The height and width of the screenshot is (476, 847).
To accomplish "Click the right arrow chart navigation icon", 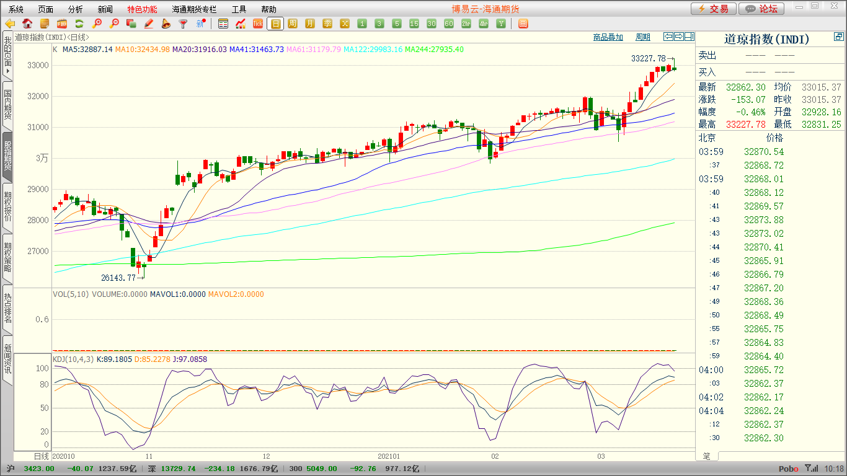I will [678, 37].
